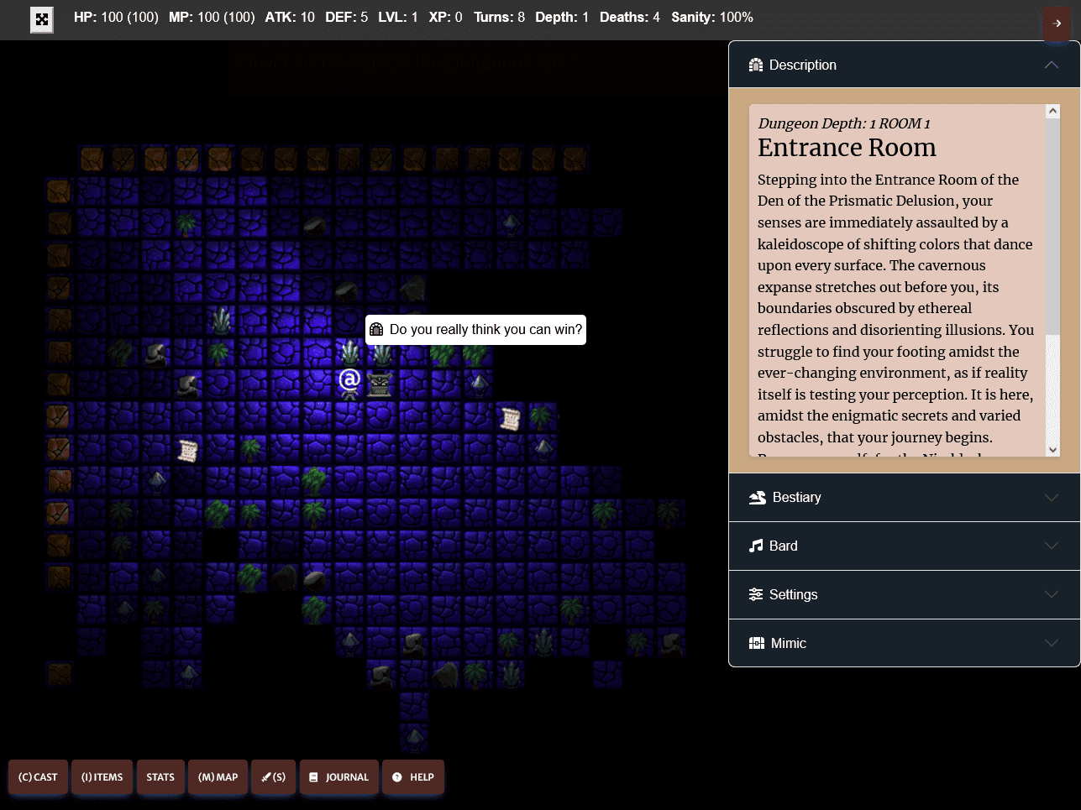Click the Bard music note icon
This screenshot has width=1081, height=810.
click(756, 546)
